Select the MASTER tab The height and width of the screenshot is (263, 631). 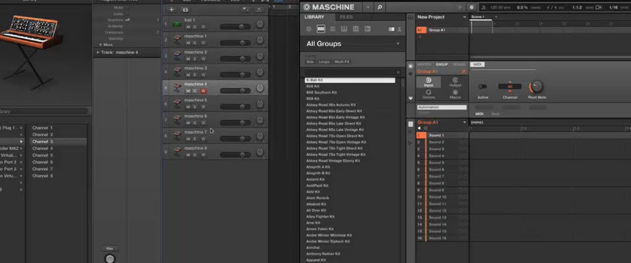point(424,64)
